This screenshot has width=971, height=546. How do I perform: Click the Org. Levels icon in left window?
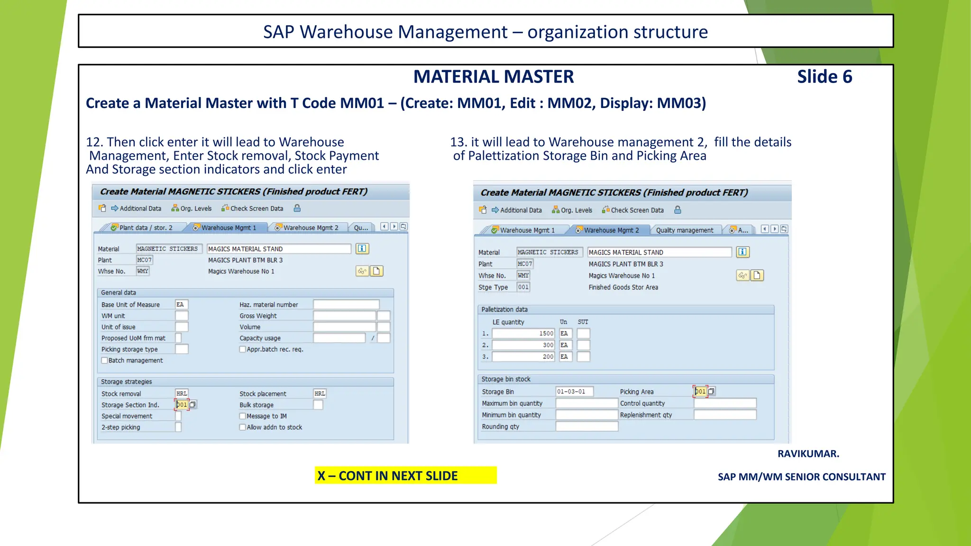tap(175, 208)
